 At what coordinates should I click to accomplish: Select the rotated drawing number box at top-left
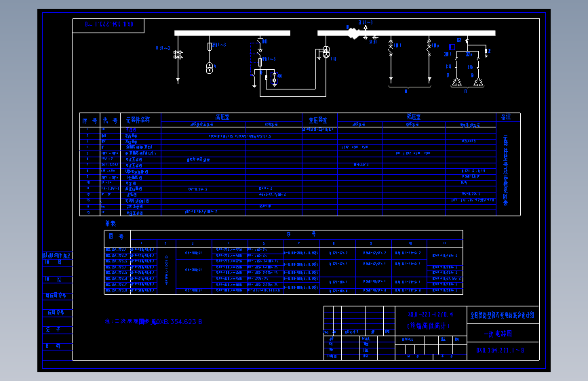point(109,26)
